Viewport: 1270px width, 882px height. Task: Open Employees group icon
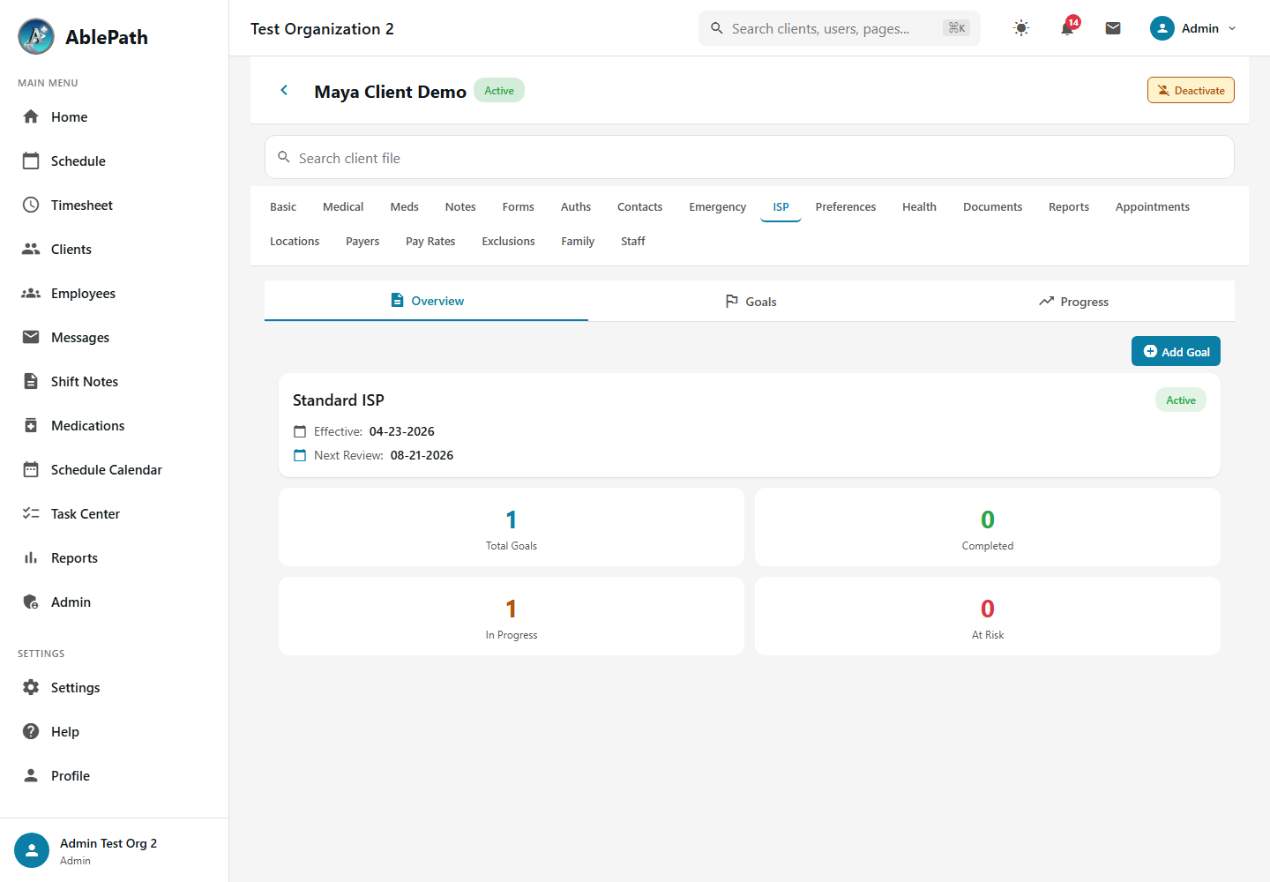31,293
